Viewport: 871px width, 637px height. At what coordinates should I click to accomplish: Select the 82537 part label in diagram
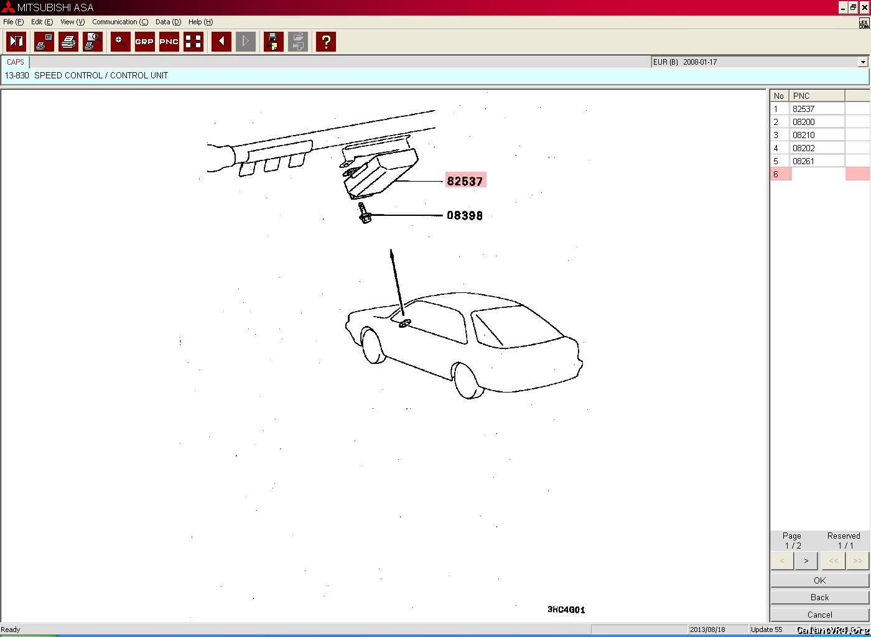pyautogui.click(x=465, y=181)
